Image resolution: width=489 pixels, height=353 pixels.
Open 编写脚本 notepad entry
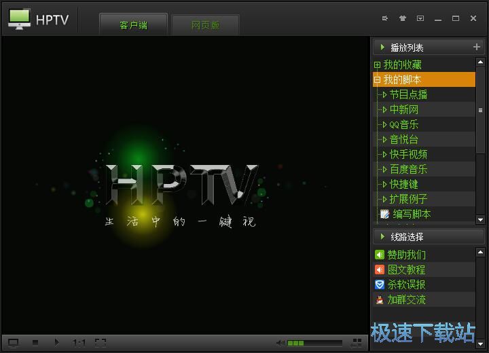coord(412,214)
